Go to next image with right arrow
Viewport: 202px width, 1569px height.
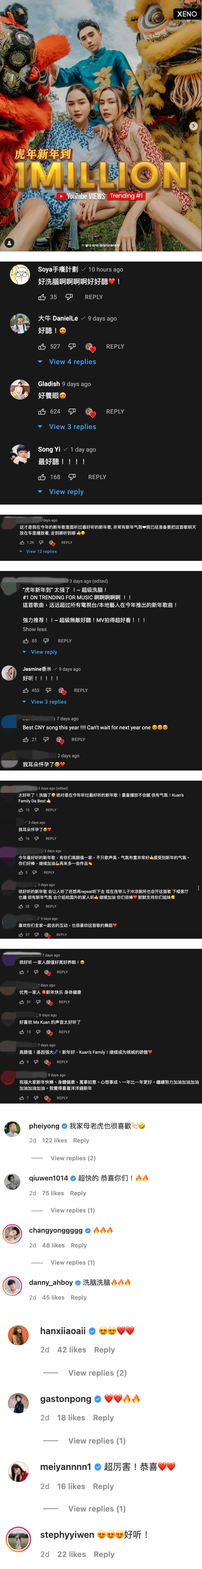pyautogui.click(x=193, y=126)
